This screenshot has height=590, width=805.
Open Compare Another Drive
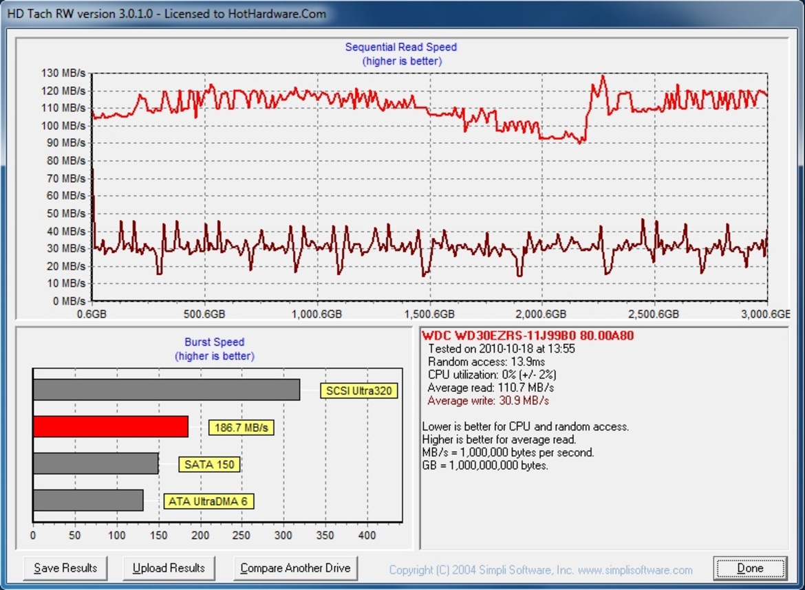click(x=295, y=568)
